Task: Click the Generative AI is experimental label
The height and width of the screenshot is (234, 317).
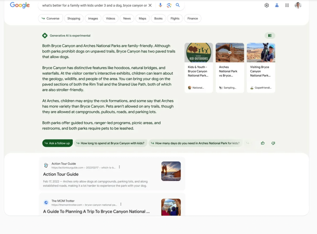Action: point(70,36)
